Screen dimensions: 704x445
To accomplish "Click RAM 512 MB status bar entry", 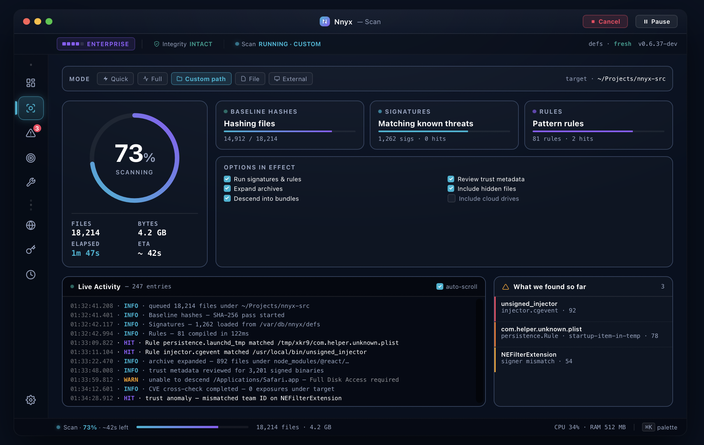I will pyautogui.click(x=608, y=427).
